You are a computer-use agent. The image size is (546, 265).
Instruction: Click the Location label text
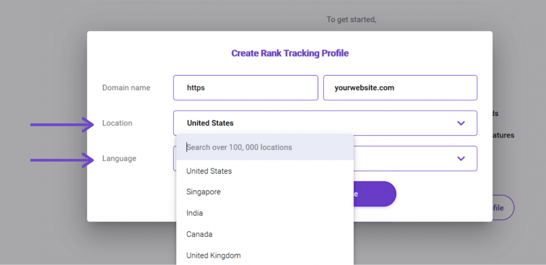point(117,123)
